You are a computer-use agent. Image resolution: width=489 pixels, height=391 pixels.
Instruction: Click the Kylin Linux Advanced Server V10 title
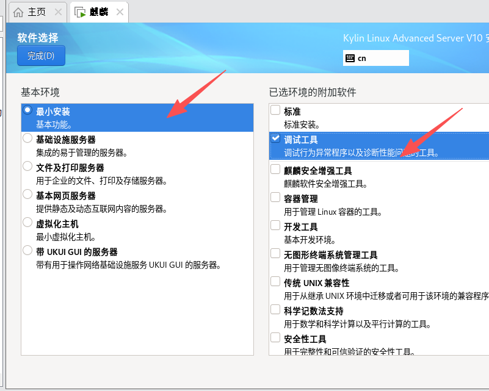413,38
